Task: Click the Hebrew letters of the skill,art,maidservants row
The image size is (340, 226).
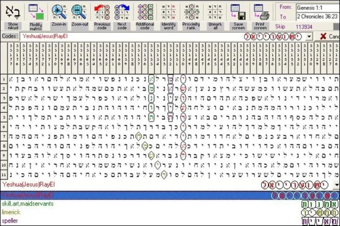Action: pos(320,204)
